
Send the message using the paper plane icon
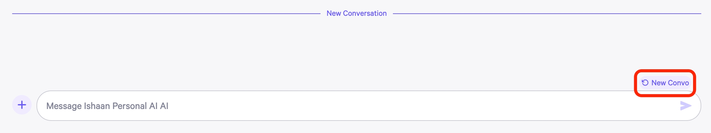(x=685, y=106)
